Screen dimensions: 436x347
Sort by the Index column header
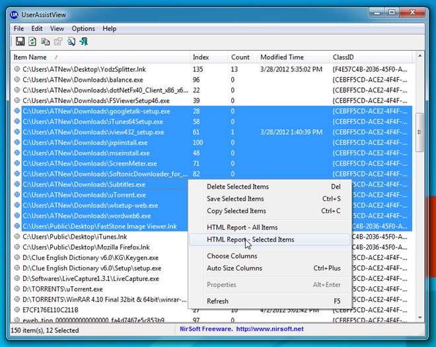coord(209,57)
